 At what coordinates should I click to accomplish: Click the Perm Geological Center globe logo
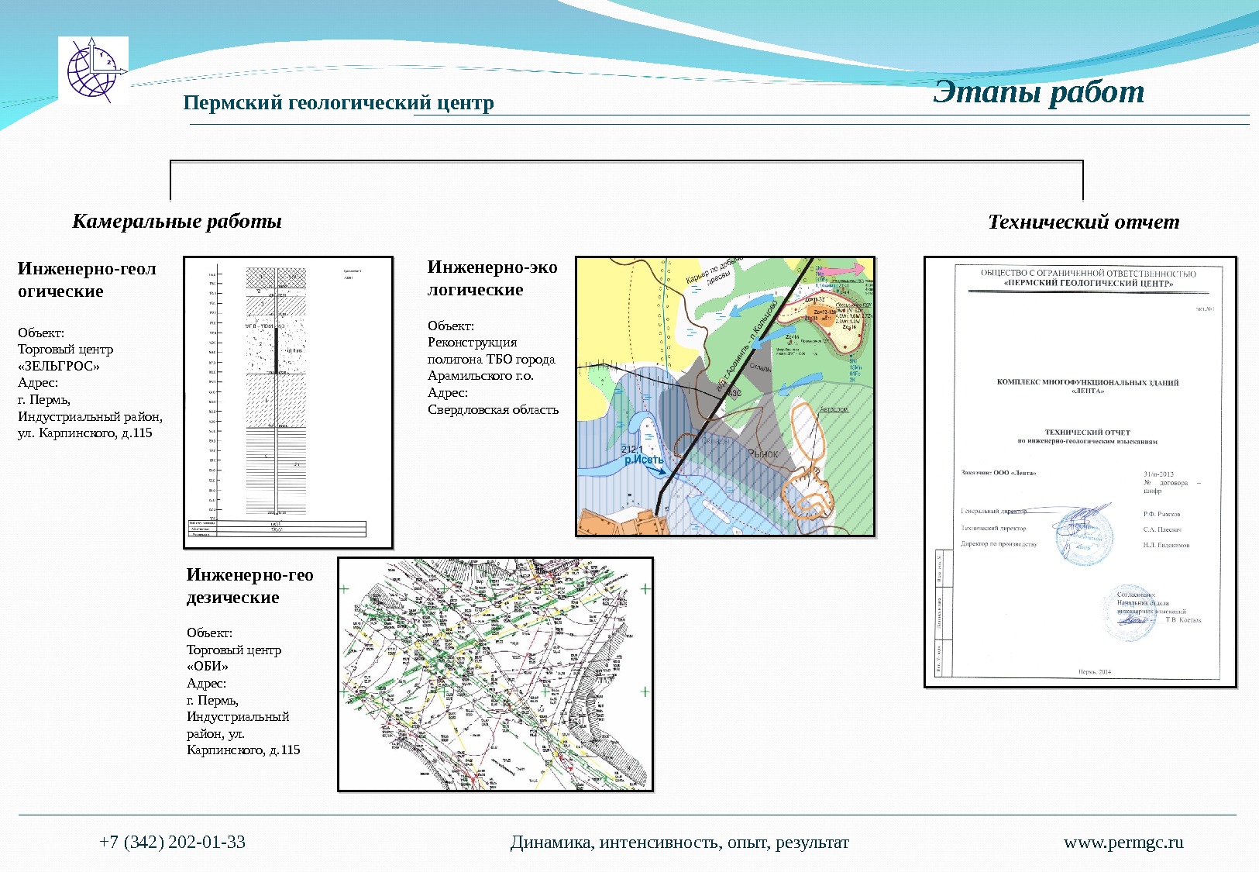click(93, 70)
